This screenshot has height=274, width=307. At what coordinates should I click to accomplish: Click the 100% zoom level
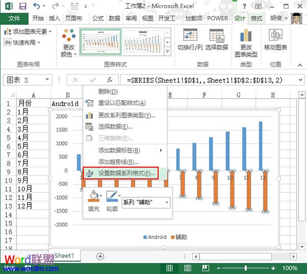[x=290, y=268]
